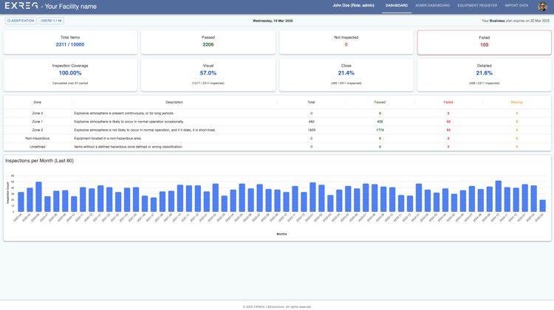Click the Zone column header
This screenshot has width=554, height=310.
[x=37, y=102]
